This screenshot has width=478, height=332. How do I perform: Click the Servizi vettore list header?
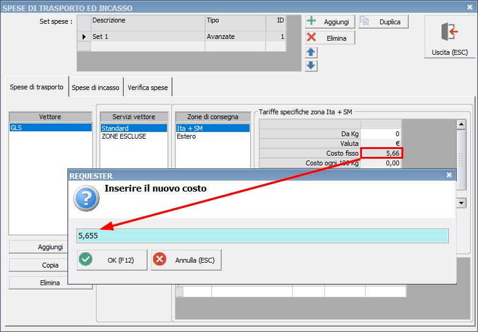(x=134, y=117)
